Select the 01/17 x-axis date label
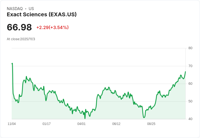This screenshot has width=200, height=138. [x=46, y=124]
